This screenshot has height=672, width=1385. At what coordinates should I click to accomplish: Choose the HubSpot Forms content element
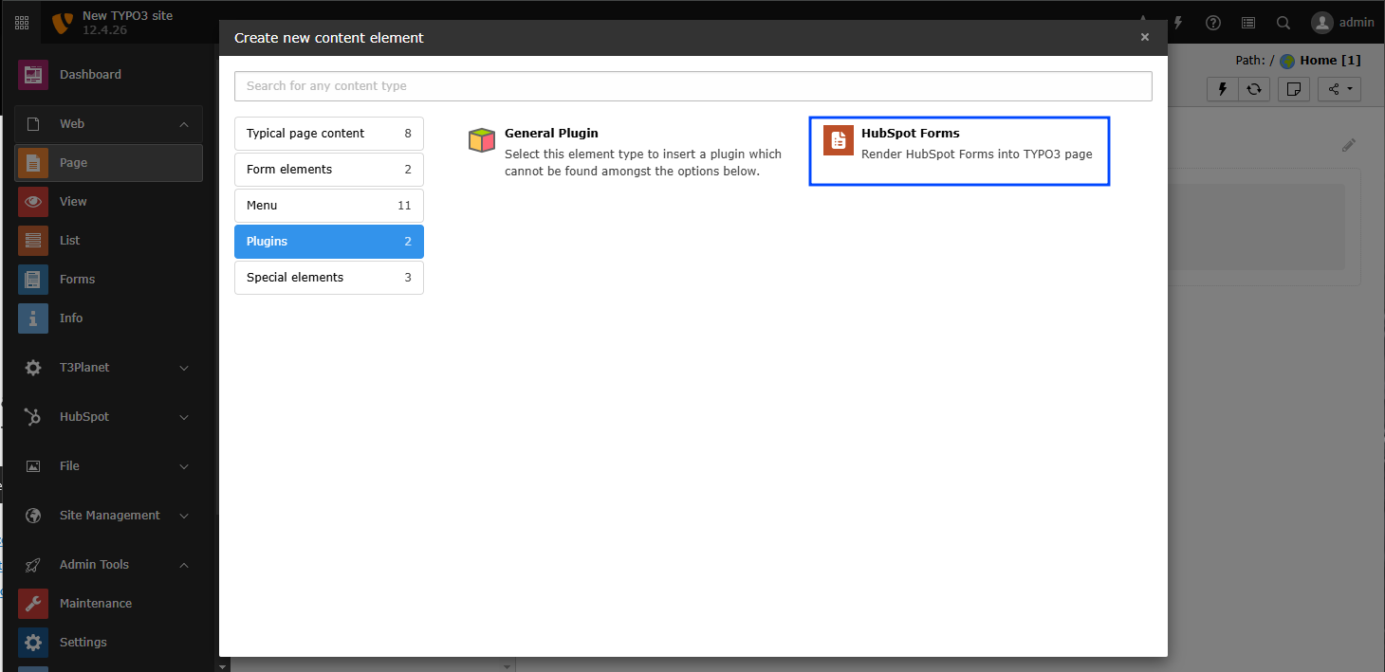tap(959, 152)
